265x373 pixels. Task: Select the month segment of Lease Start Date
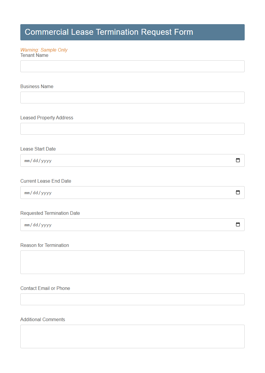click(x=26, y=160)
